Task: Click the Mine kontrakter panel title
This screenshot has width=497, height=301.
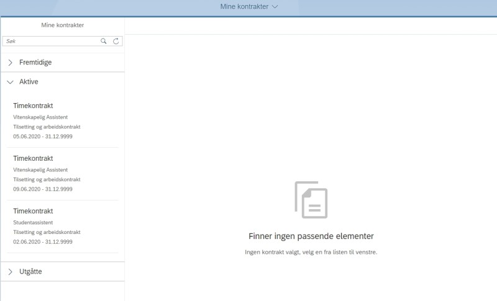Action: [x=63, y=25]
